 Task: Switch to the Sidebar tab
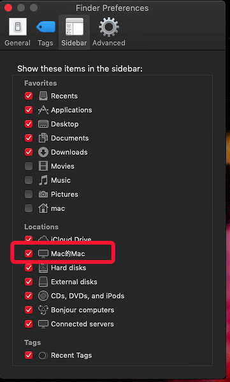(x=74, y=32)
